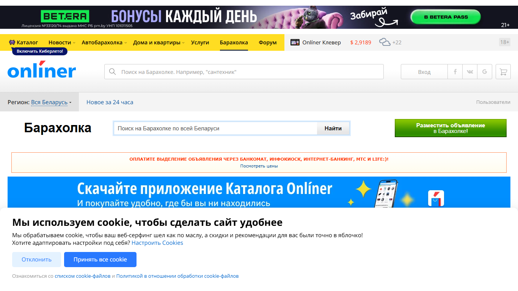Open the Каталог menu item
The image size is (518, 291).
pos(27,42)
